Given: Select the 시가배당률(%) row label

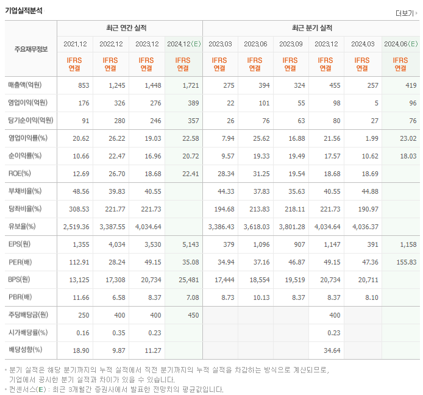Looking at the screenshot, I should point(28,332).
